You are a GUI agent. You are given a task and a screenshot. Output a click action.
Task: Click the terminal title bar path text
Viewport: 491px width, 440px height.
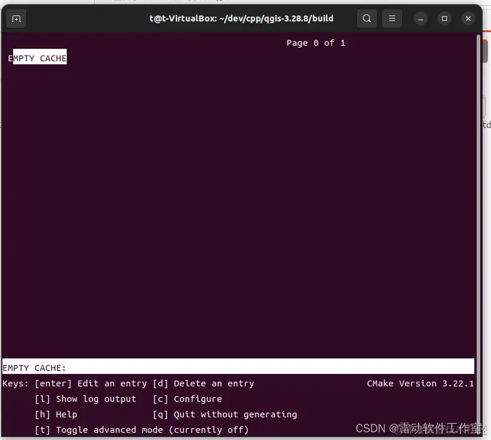point(241,18)
